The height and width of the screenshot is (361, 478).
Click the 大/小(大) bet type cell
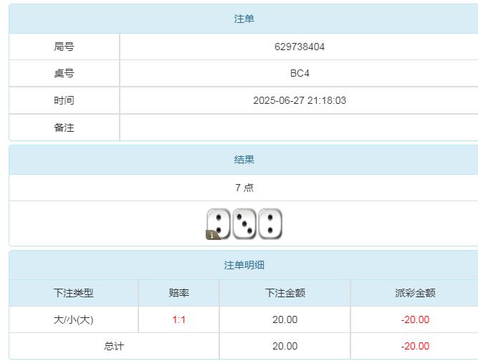click(73, 319)
